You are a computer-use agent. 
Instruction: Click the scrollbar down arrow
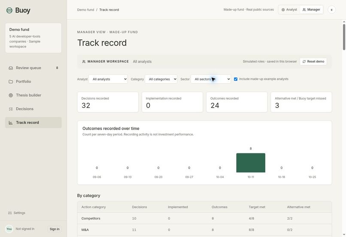click(344, 234)
